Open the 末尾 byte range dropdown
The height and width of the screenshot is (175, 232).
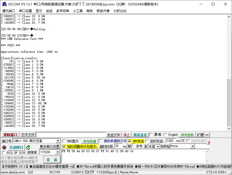coord(158,147)
